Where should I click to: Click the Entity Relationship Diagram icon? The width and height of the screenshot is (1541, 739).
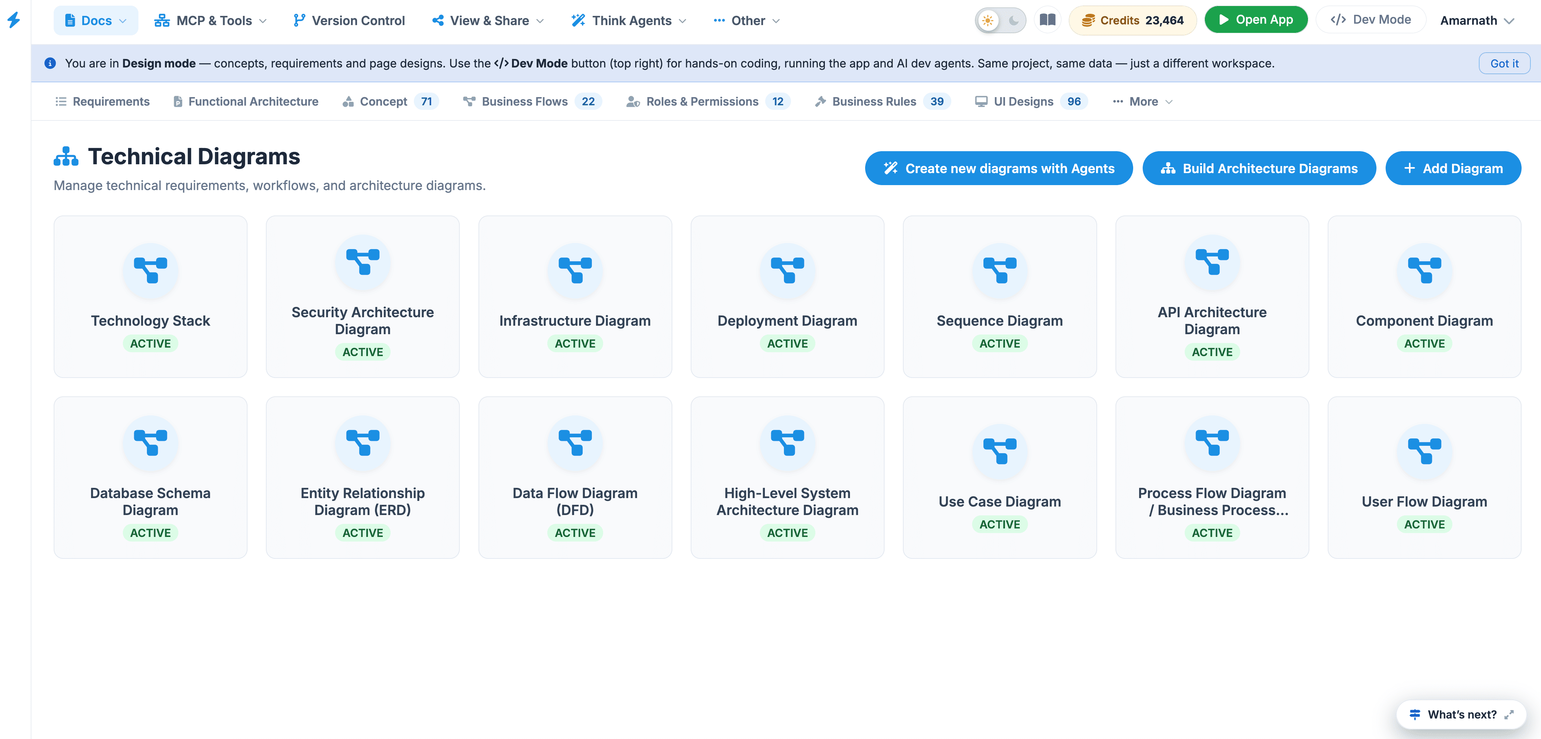click(363, 443)
